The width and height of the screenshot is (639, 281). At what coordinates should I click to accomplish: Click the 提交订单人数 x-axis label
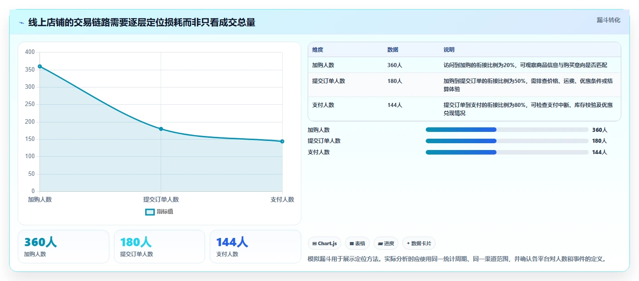161,199
